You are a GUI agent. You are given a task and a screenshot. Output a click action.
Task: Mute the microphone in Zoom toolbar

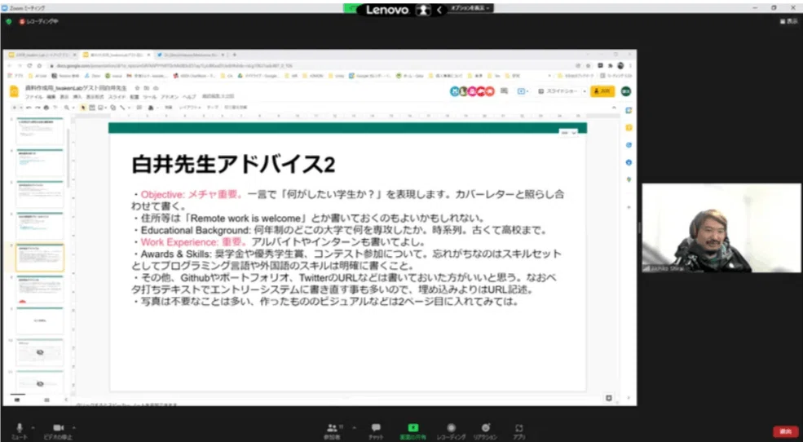(x=20, y=431)
